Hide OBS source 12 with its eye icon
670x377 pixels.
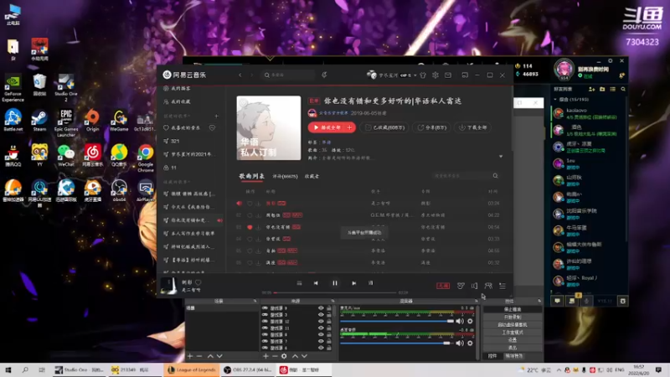click(321, 321)
